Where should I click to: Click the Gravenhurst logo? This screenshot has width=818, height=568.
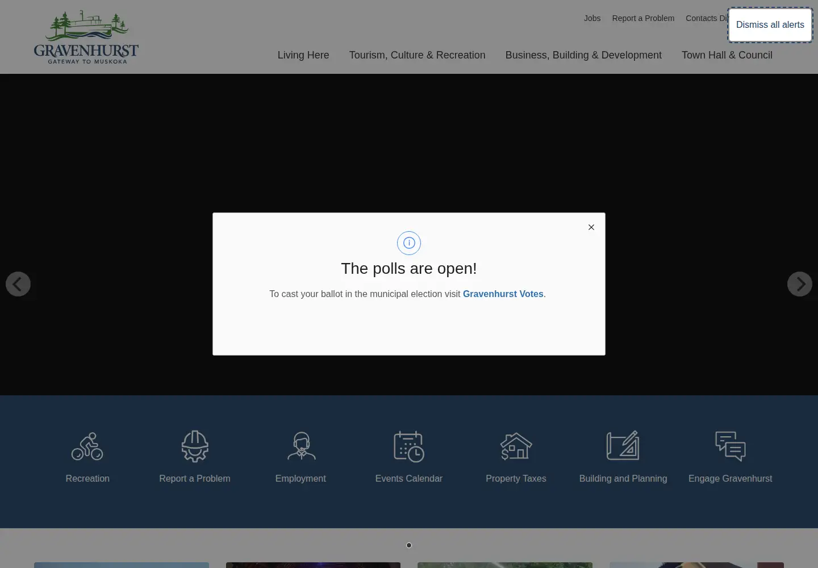(x=86, y=37)
